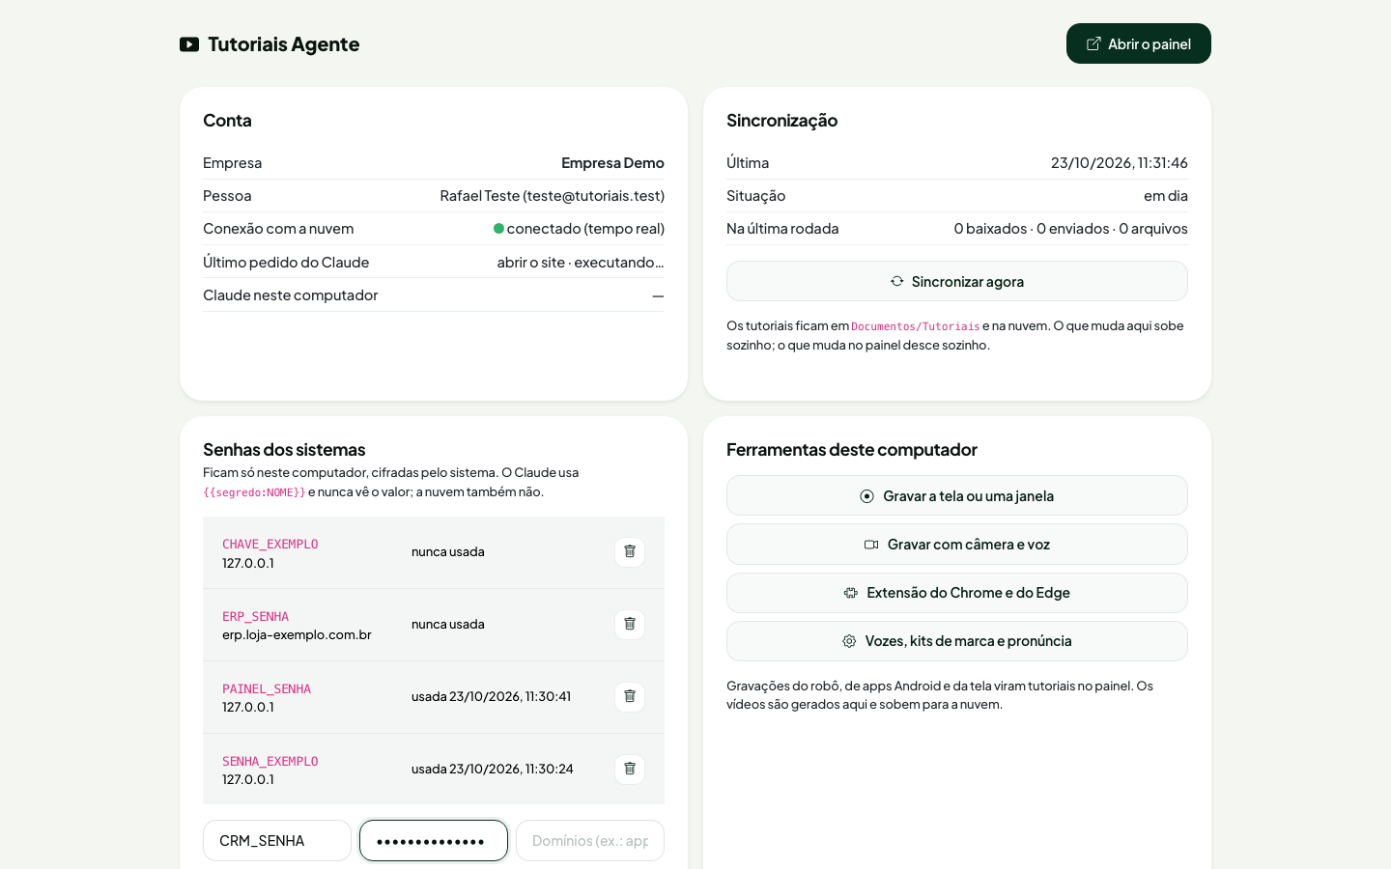1391x869 pixels.
Task: Delete the CHAVE_EXEMPLO secret with trash icon
Action: (x=630, y=552)
